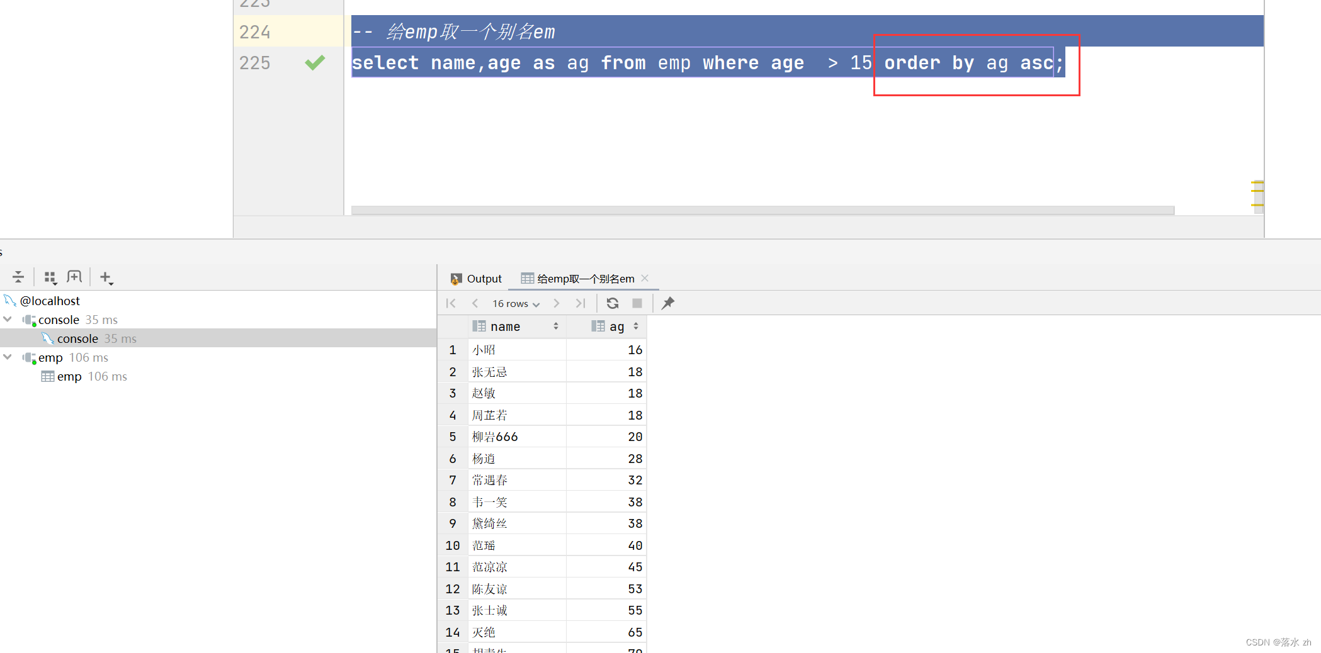Click cell 韦一笑 in name column
The height and width of the screenshot is (653, 1321).
point(516,502)
